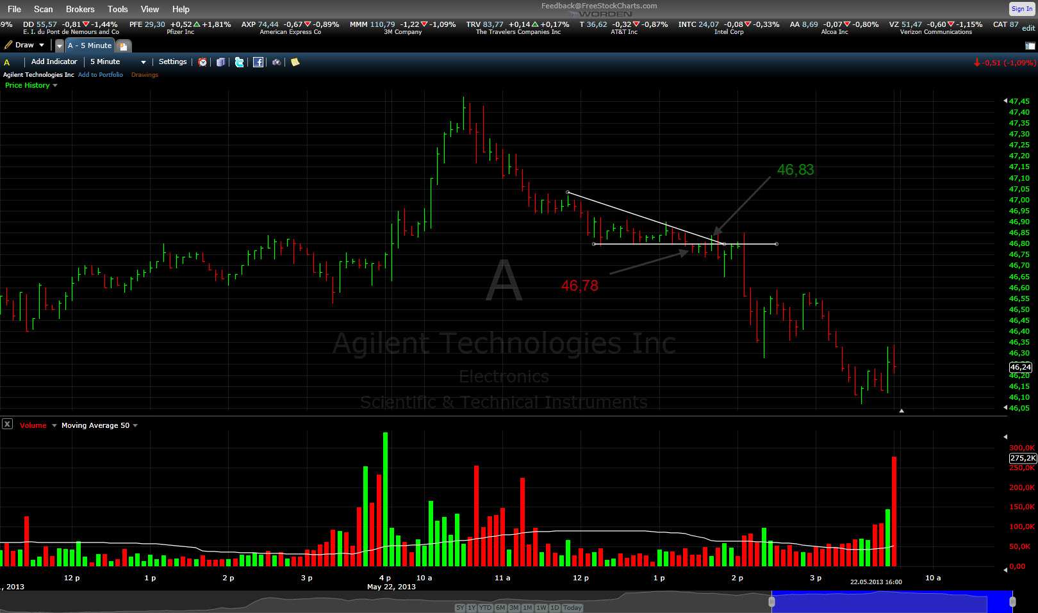This screenshot has width=1038, height=613.
Task: Click the blue timeline selection area
Action: click(x=892, y=601)
